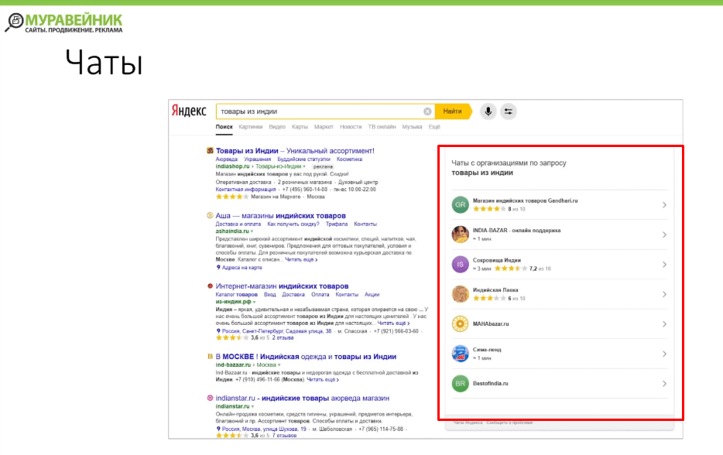Clear the search field with the X icon

[427, 111]
